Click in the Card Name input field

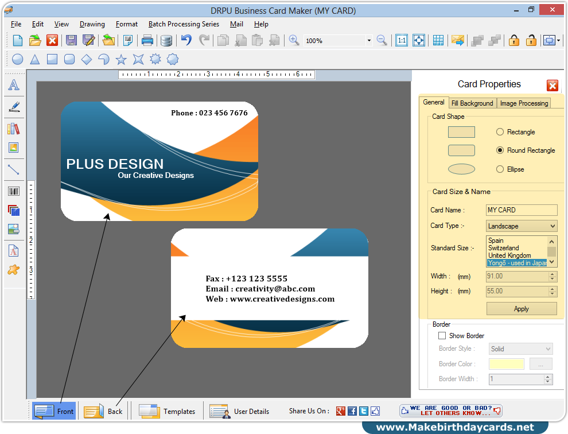tap(522, 210)
